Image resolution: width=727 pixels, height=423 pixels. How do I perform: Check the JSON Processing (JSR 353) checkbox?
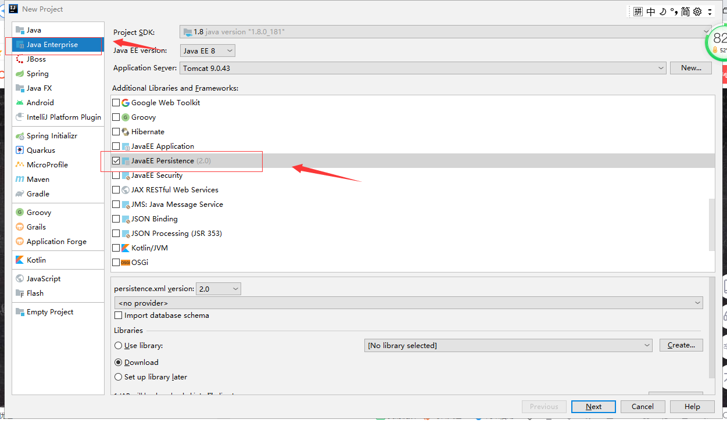click(x=116, y=233)
